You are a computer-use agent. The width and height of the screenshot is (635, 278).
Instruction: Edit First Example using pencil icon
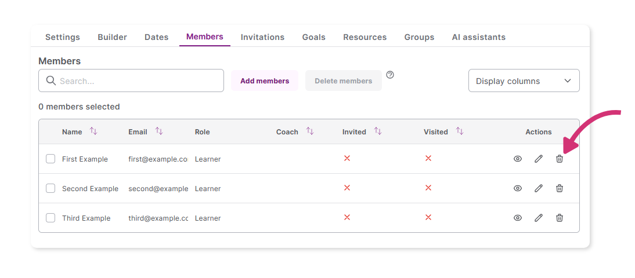(538, 159)
